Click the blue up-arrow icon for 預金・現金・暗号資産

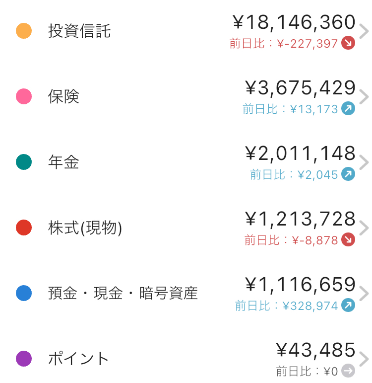348,306
